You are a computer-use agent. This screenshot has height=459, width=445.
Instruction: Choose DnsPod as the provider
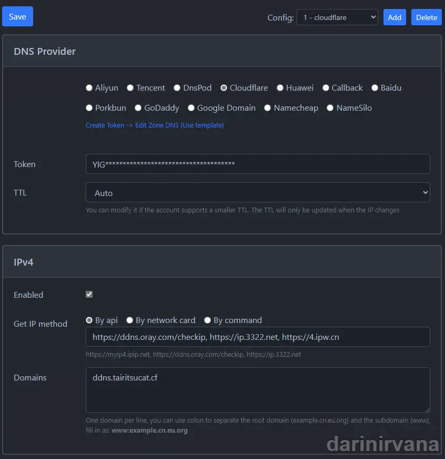point(177,88)
